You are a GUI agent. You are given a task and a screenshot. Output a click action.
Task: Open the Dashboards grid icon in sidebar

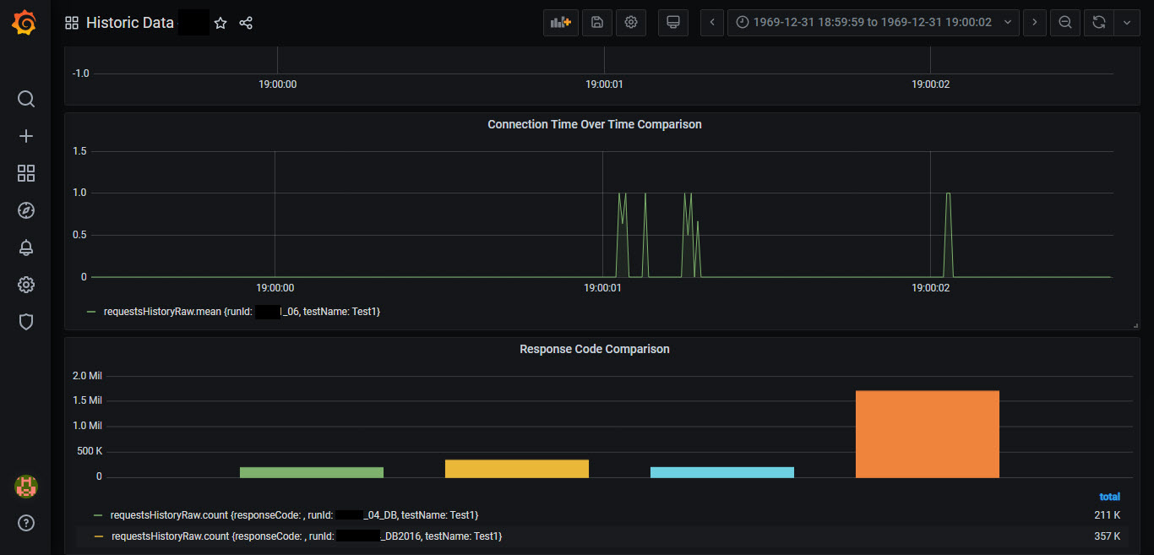click(x=26, y=173)
